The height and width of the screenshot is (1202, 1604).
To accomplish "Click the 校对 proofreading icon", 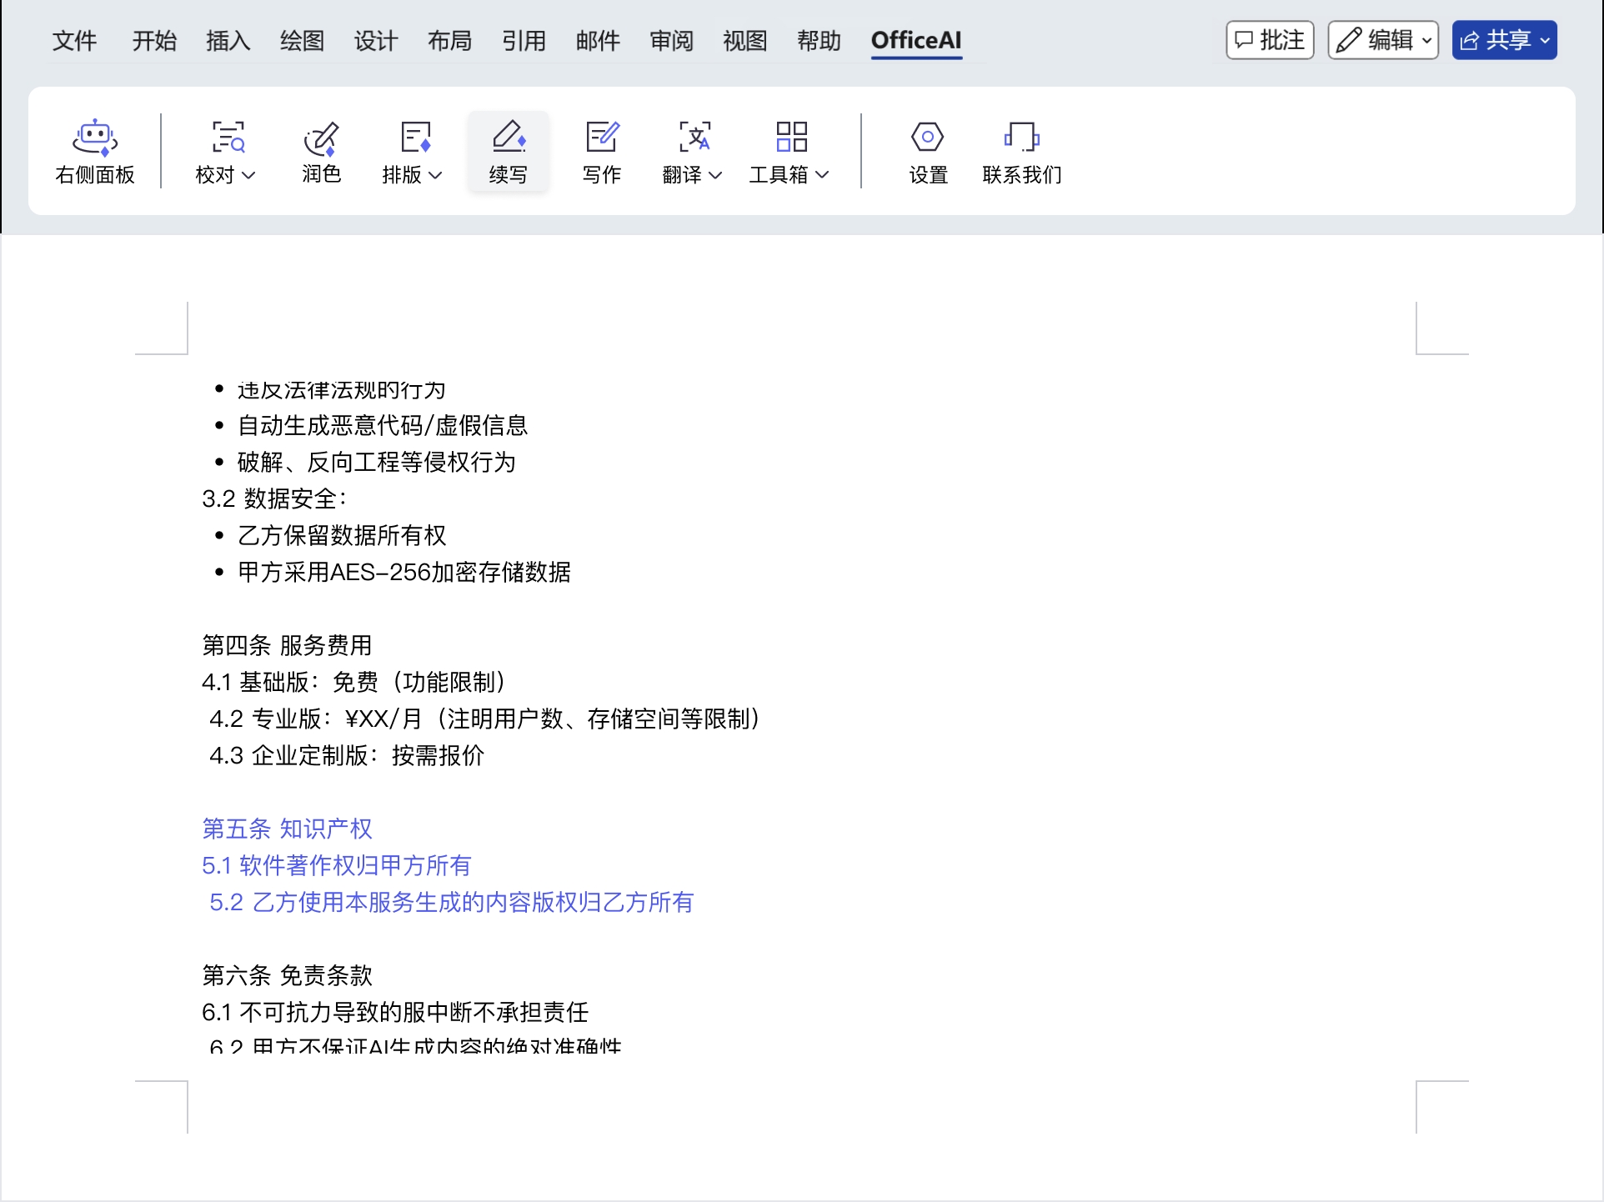I will click(227, 138).
